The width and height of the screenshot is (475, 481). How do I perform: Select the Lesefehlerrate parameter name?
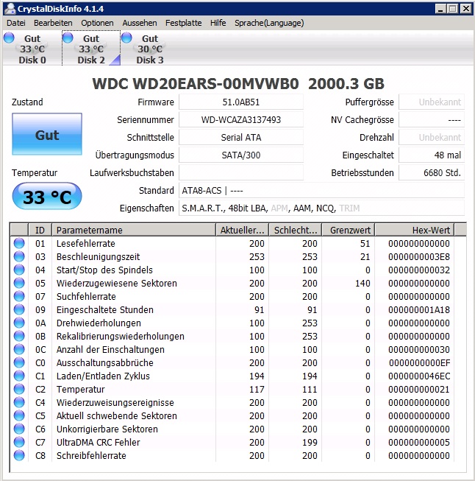[86, 243]
